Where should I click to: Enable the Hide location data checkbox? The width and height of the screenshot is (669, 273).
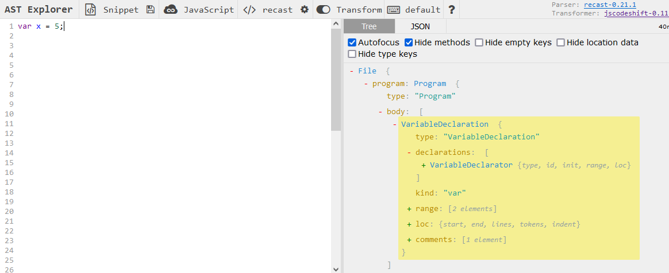560,42
